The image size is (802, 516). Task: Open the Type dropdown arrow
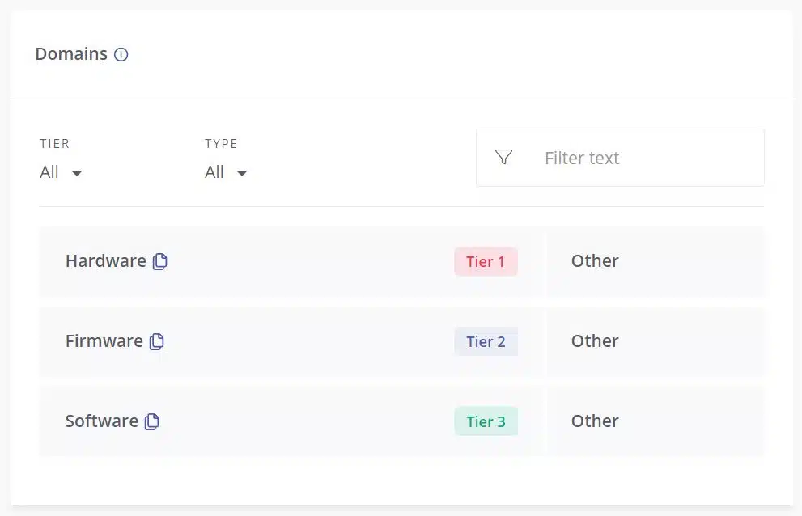coord(242,173)
